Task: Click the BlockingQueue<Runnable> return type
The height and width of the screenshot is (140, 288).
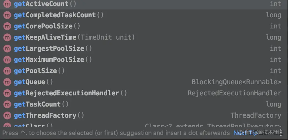Action: point(236,82)
